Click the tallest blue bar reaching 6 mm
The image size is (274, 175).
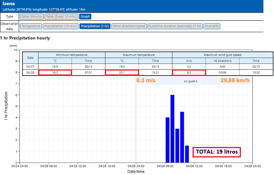click(x=172, y=129)
